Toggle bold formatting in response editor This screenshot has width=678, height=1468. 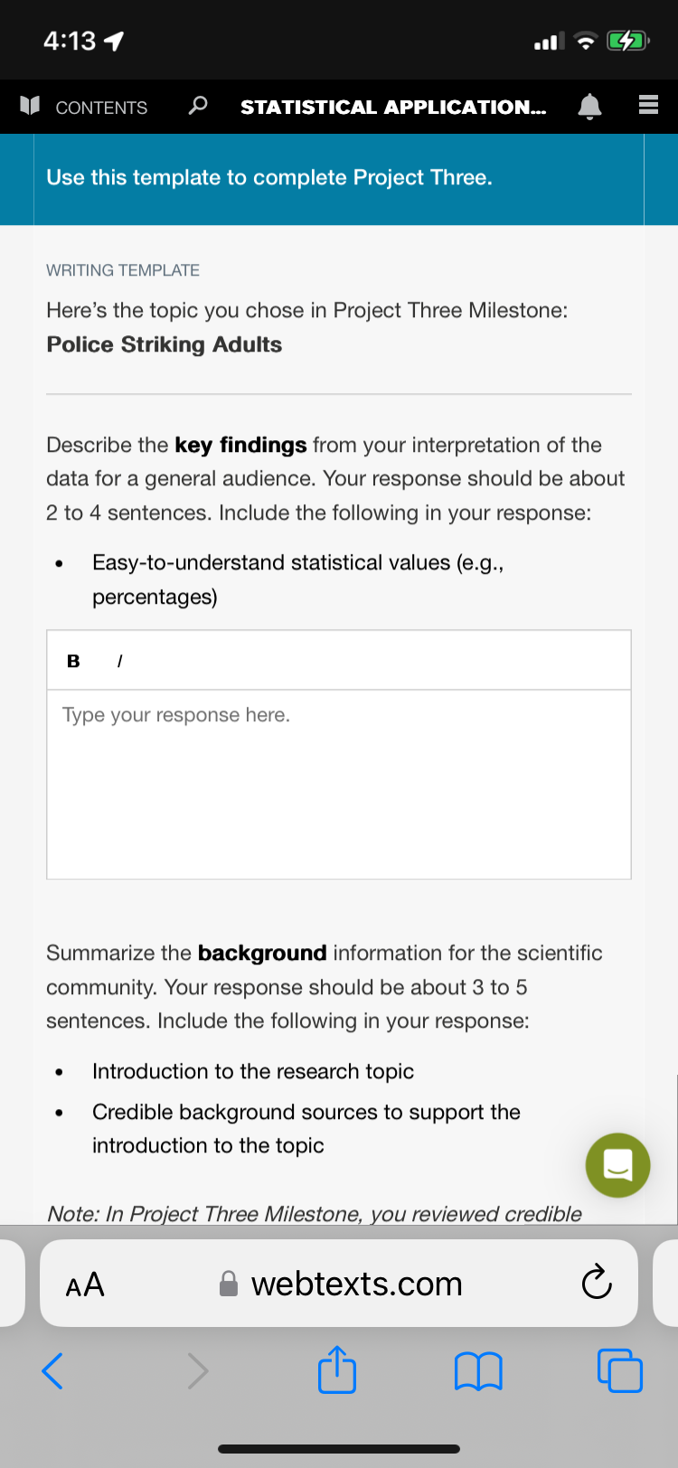pyautogui.click(x=73, y=661)
